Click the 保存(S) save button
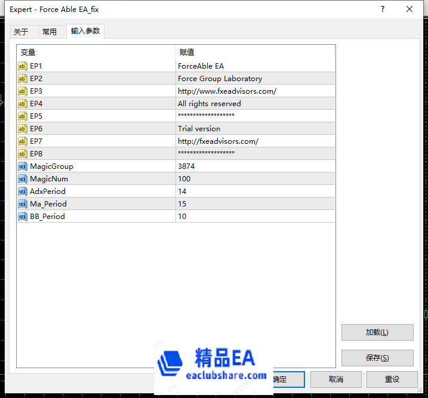This screenshot has width=428, height=398. (377, 358)
